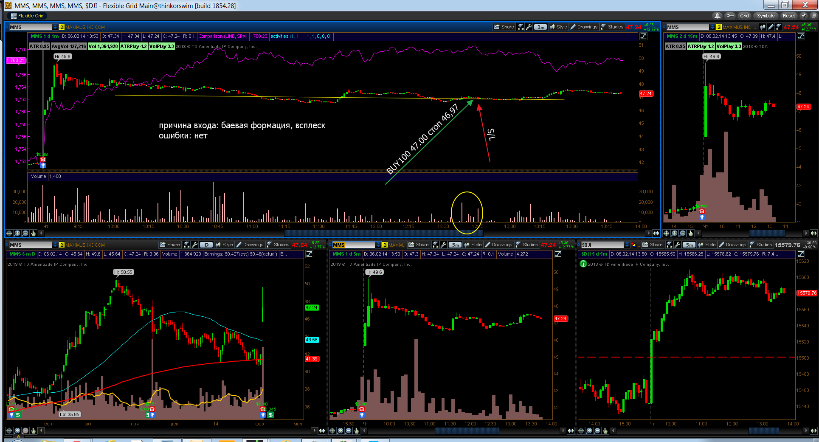Viewport: 819px width, 442px height.
Task: Open quick studies flask icon in daily chart
Action: [x=187, y=245]
